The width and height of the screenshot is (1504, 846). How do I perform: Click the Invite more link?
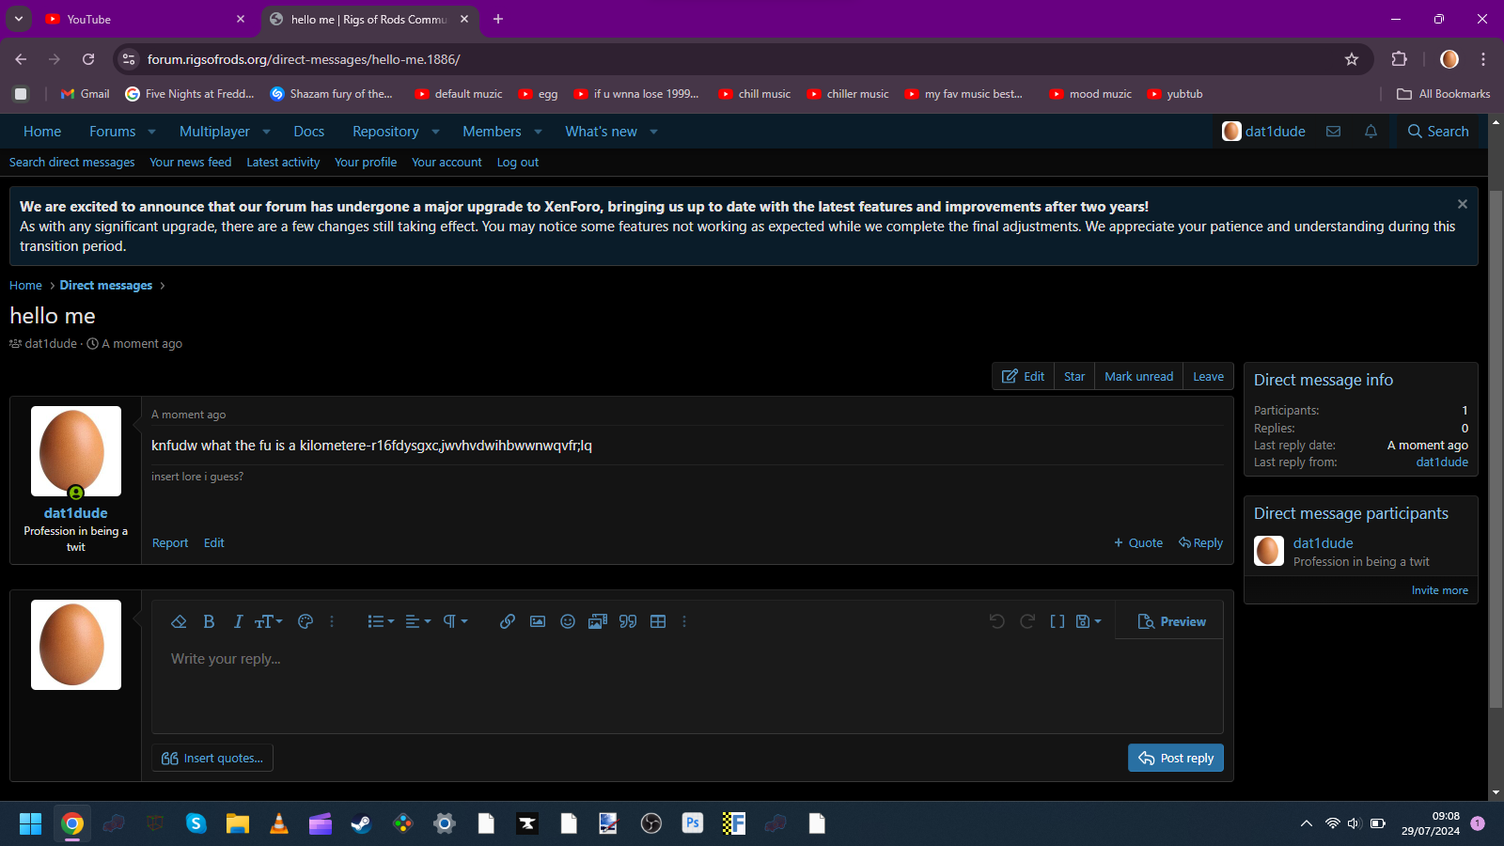click(1439, 590)
